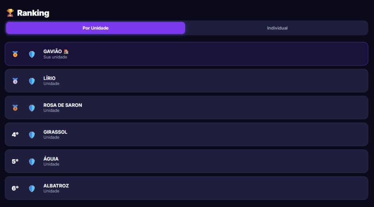Click the 5° rank position label
Image resolution: width=374 pixels, height=207 pixels.
(x=15, y=161)
